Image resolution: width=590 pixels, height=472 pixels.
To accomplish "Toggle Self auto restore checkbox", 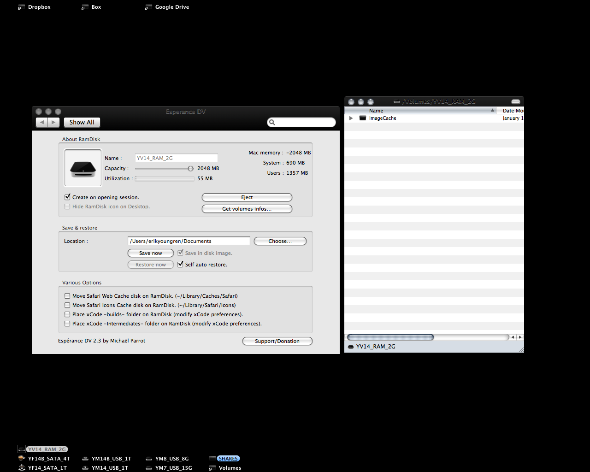I will 180,264.
